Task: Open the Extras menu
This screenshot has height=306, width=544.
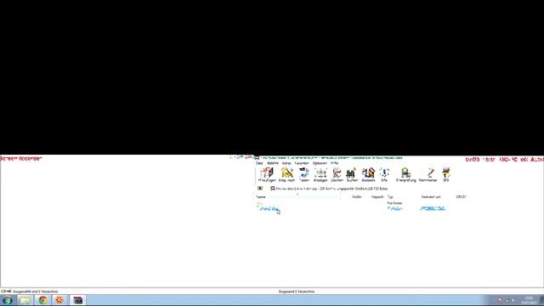Action: pos(286,163)
